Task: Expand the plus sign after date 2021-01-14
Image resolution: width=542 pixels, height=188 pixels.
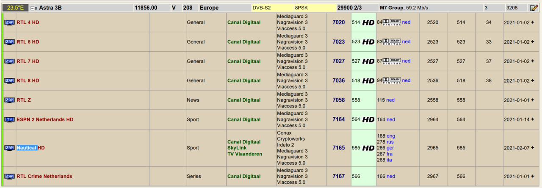Action: [532, 119]
